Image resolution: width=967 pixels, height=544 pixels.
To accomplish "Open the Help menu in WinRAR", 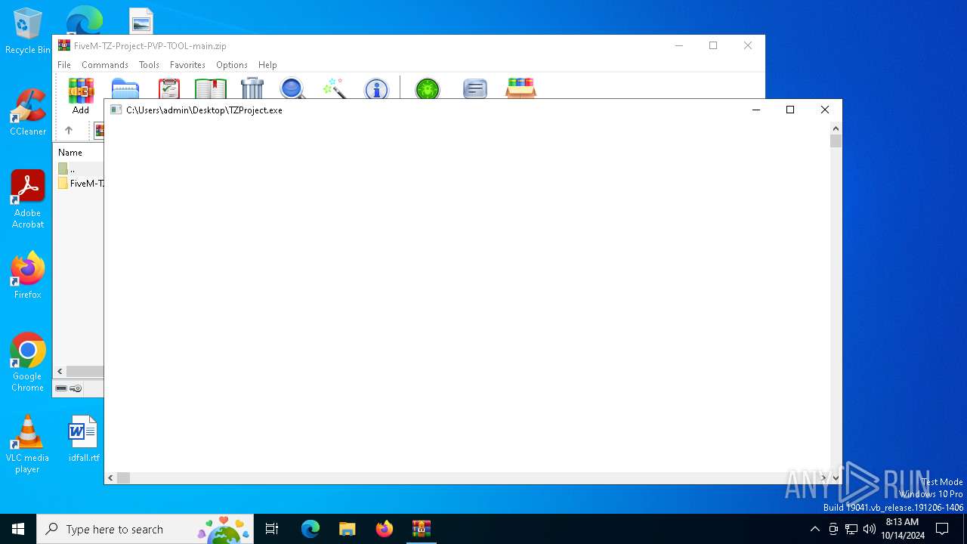I will pyautogui.click(x=267, y=65).
